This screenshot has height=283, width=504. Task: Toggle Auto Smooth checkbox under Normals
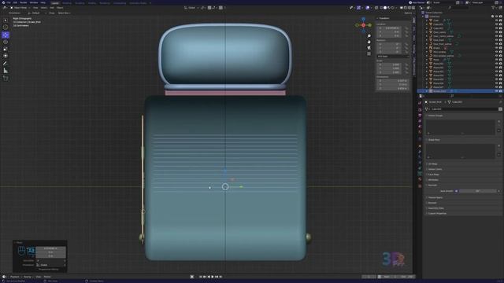(x=457, y=191)
